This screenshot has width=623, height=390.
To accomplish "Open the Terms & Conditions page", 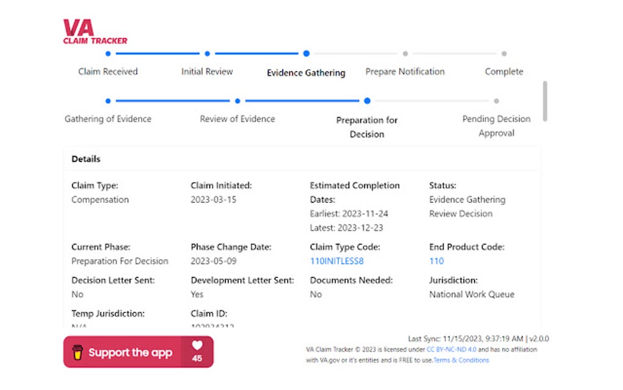I will [x=461, y=360].
